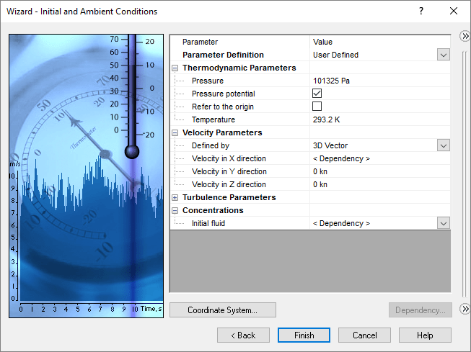The width and height of the screenshot is (471, 352).
Task: Click Velocity in Y direction value
Action: [375, 171]
